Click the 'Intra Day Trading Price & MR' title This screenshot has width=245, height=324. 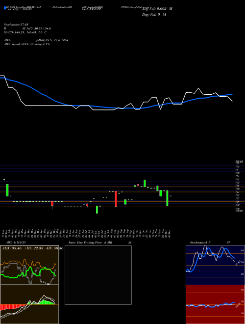(90, 243)
